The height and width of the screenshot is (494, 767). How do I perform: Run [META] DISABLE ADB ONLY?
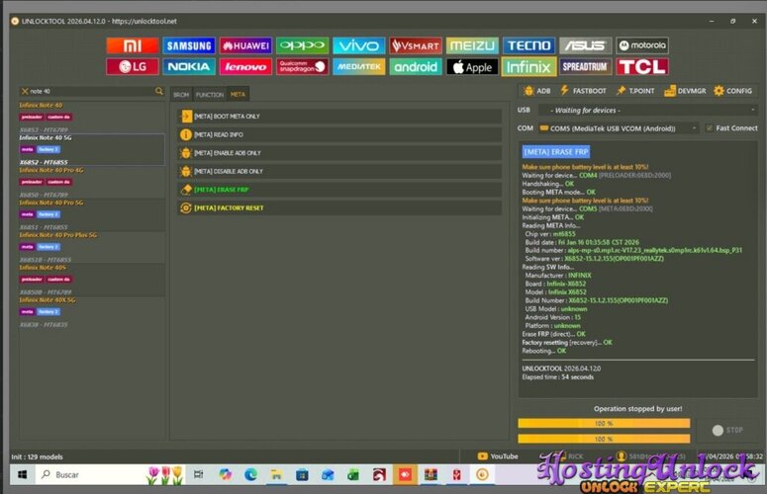click(x=339, y=171)
